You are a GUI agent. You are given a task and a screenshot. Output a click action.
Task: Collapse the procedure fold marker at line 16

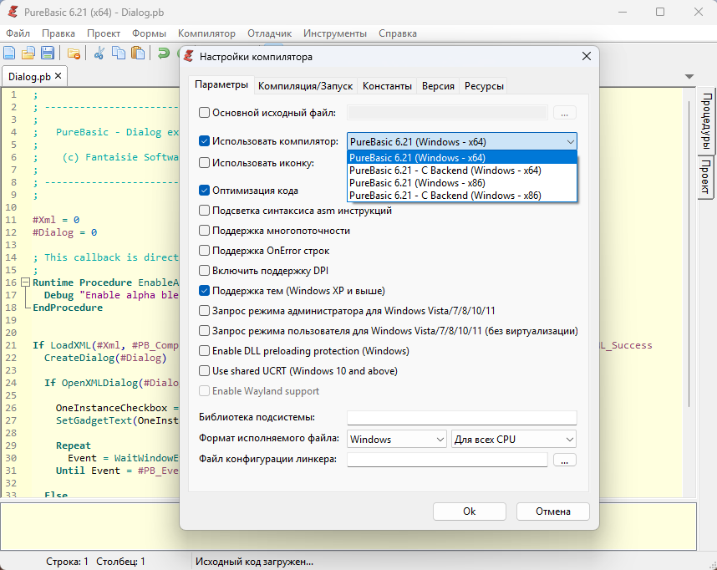tap(26, 282)
